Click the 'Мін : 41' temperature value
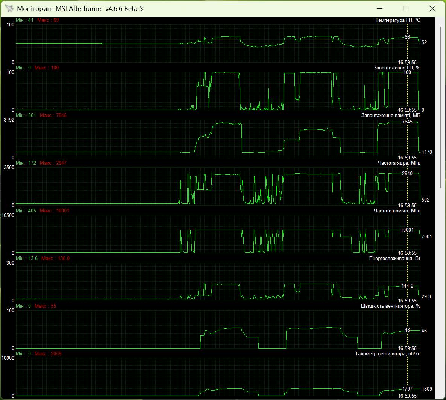The height and width of the screenshot is (400, 446). [x=24, y=20]
